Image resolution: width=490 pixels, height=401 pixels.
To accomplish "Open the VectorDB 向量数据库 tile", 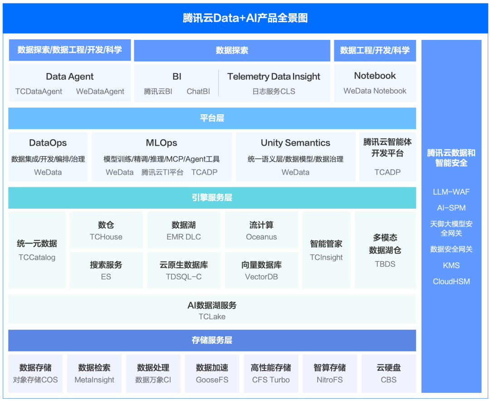I will [261, 270].
